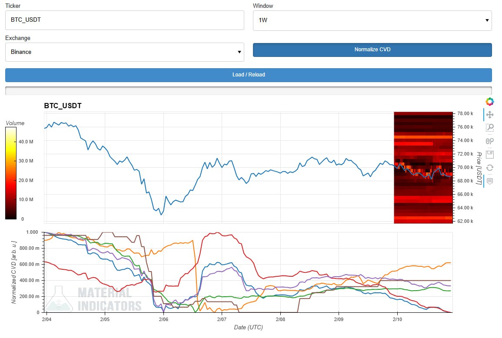Click the Save plot icon
This screenshot has width=502, height=338.
pos(490,154)
